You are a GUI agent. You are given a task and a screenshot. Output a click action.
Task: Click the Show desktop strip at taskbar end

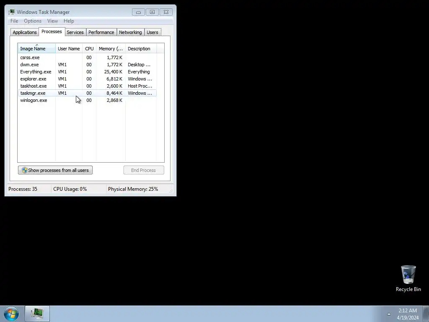426,314
